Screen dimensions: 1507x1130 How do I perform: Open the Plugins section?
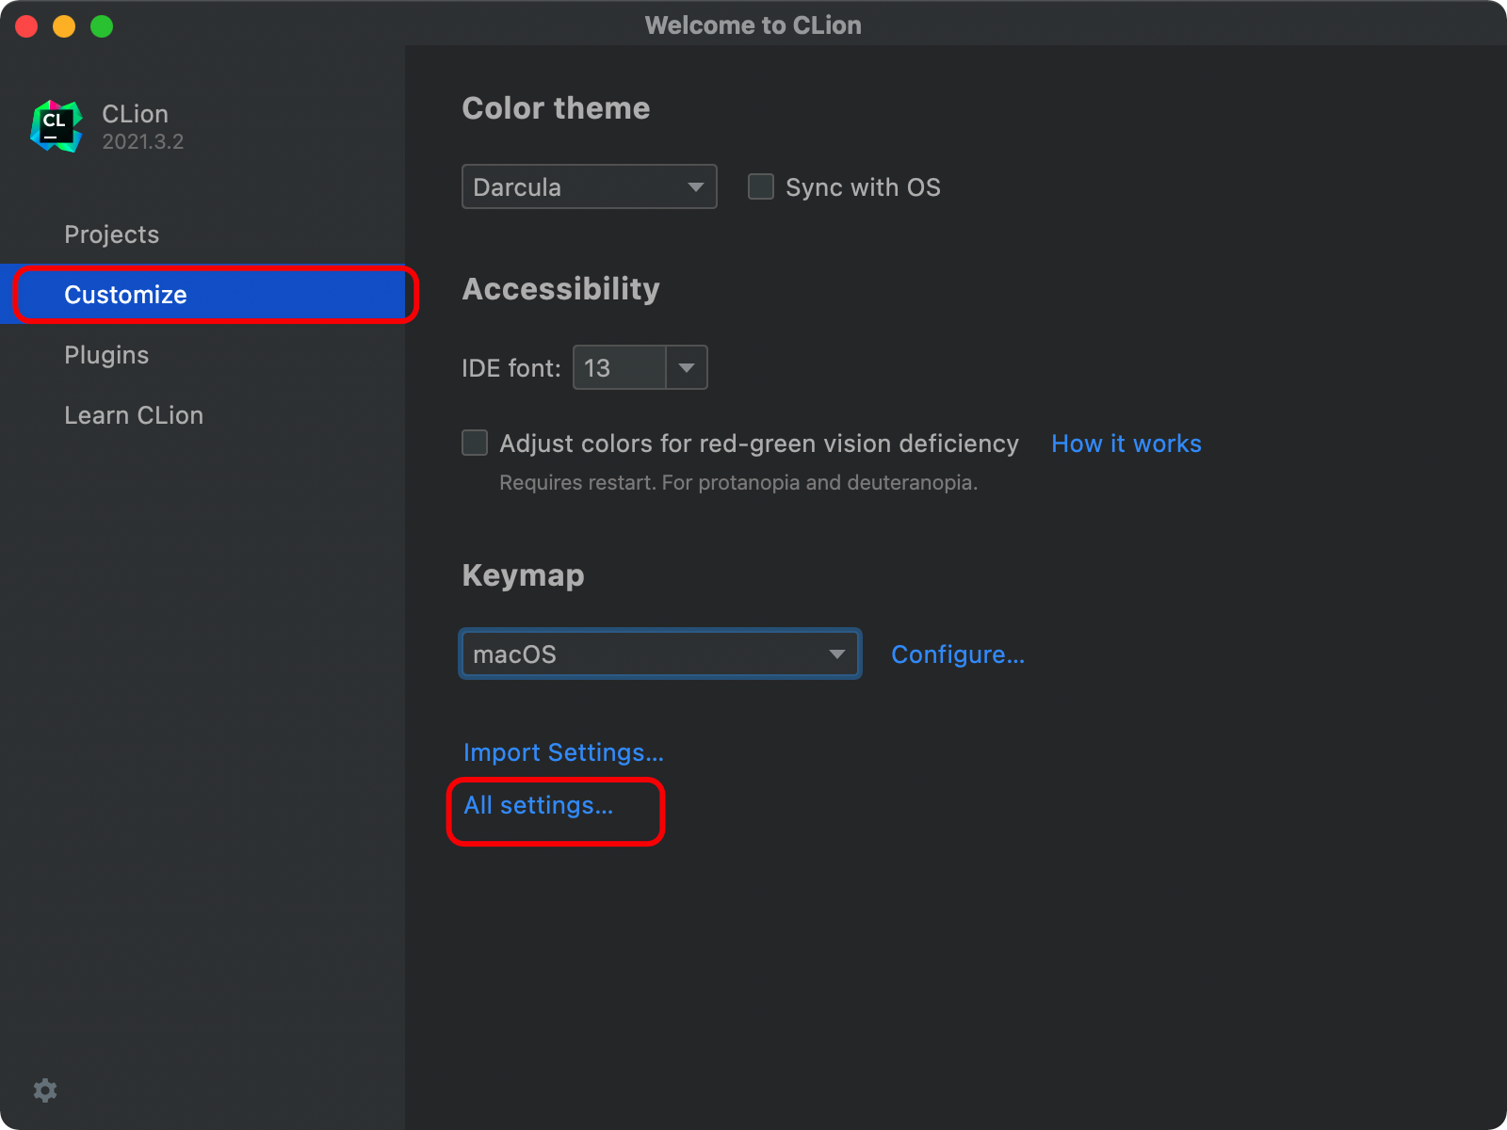[106, 355]
